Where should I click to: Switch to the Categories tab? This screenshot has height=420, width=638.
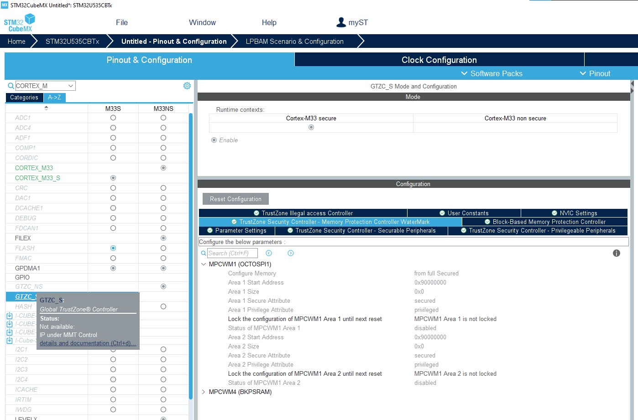[x=24, y=97]
